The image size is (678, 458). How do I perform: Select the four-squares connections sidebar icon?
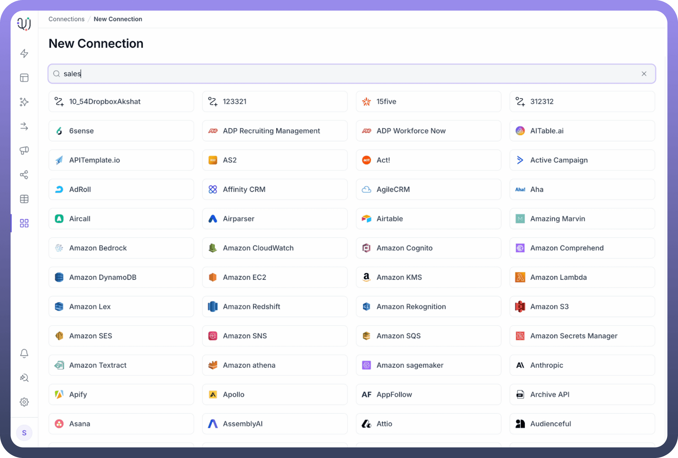click(24, 223)
